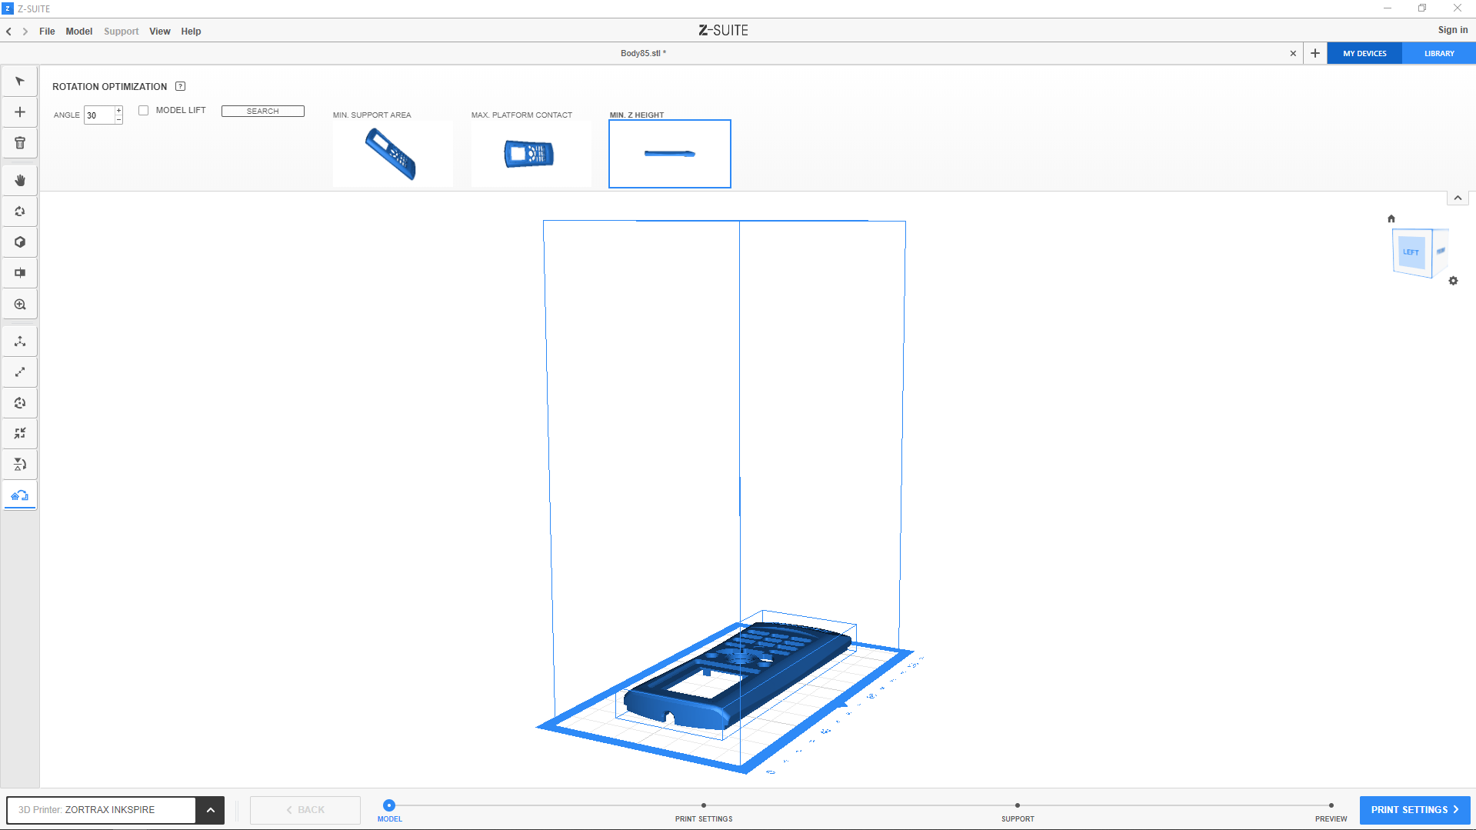The height and width of the screenshot is (830, 1476).
Task: Switch to the Library tab
Action: 1438,54
